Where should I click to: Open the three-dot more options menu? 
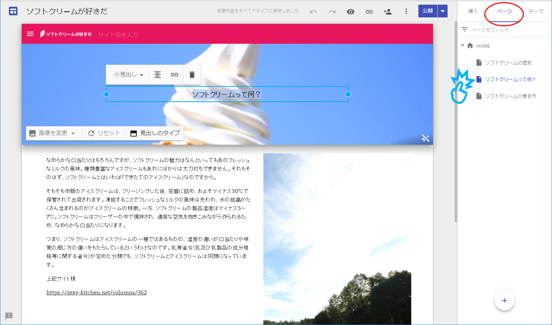coord(406,11)
